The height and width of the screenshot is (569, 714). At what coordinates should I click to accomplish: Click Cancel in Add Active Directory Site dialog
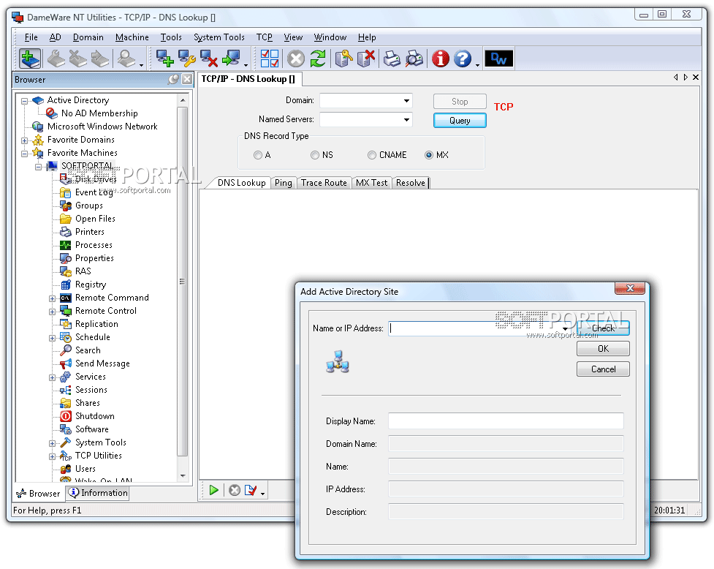tap(603, 369)
